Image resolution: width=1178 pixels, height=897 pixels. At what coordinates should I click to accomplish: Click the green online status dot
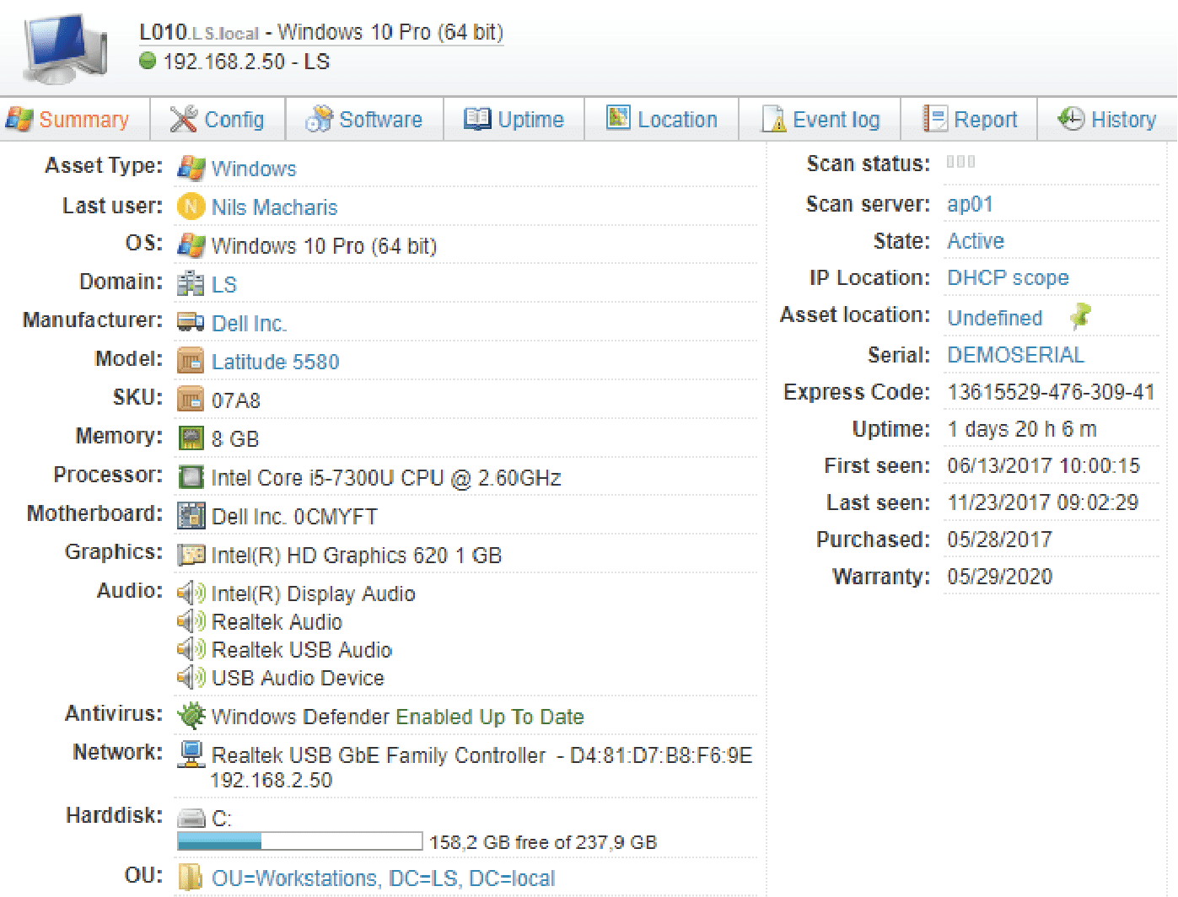[x=148, y=61]
